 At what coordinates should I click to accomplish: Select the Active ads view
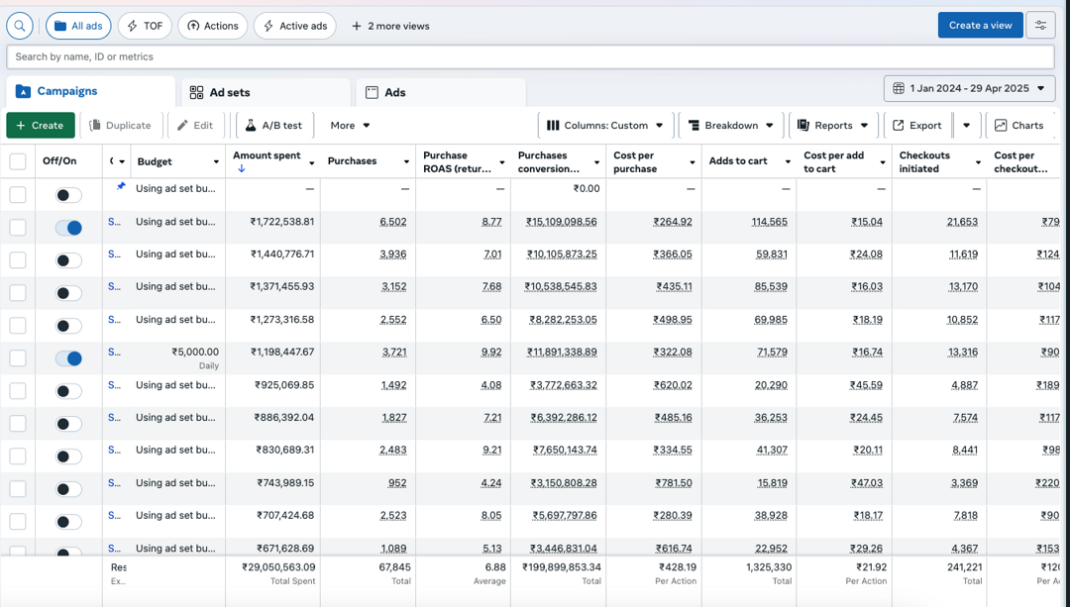coord(295,26)
